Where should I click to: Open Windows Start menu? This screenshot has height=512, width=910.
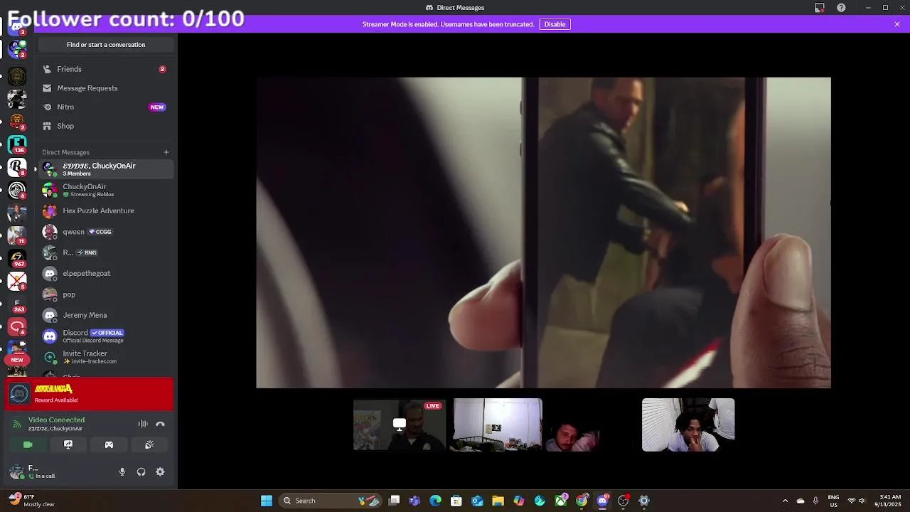(267, 501)
